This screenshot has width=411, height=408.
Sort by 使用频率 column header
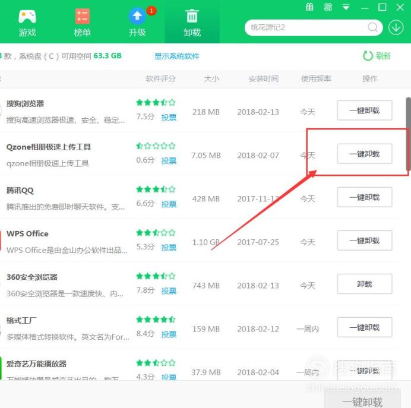pos(316,78)
